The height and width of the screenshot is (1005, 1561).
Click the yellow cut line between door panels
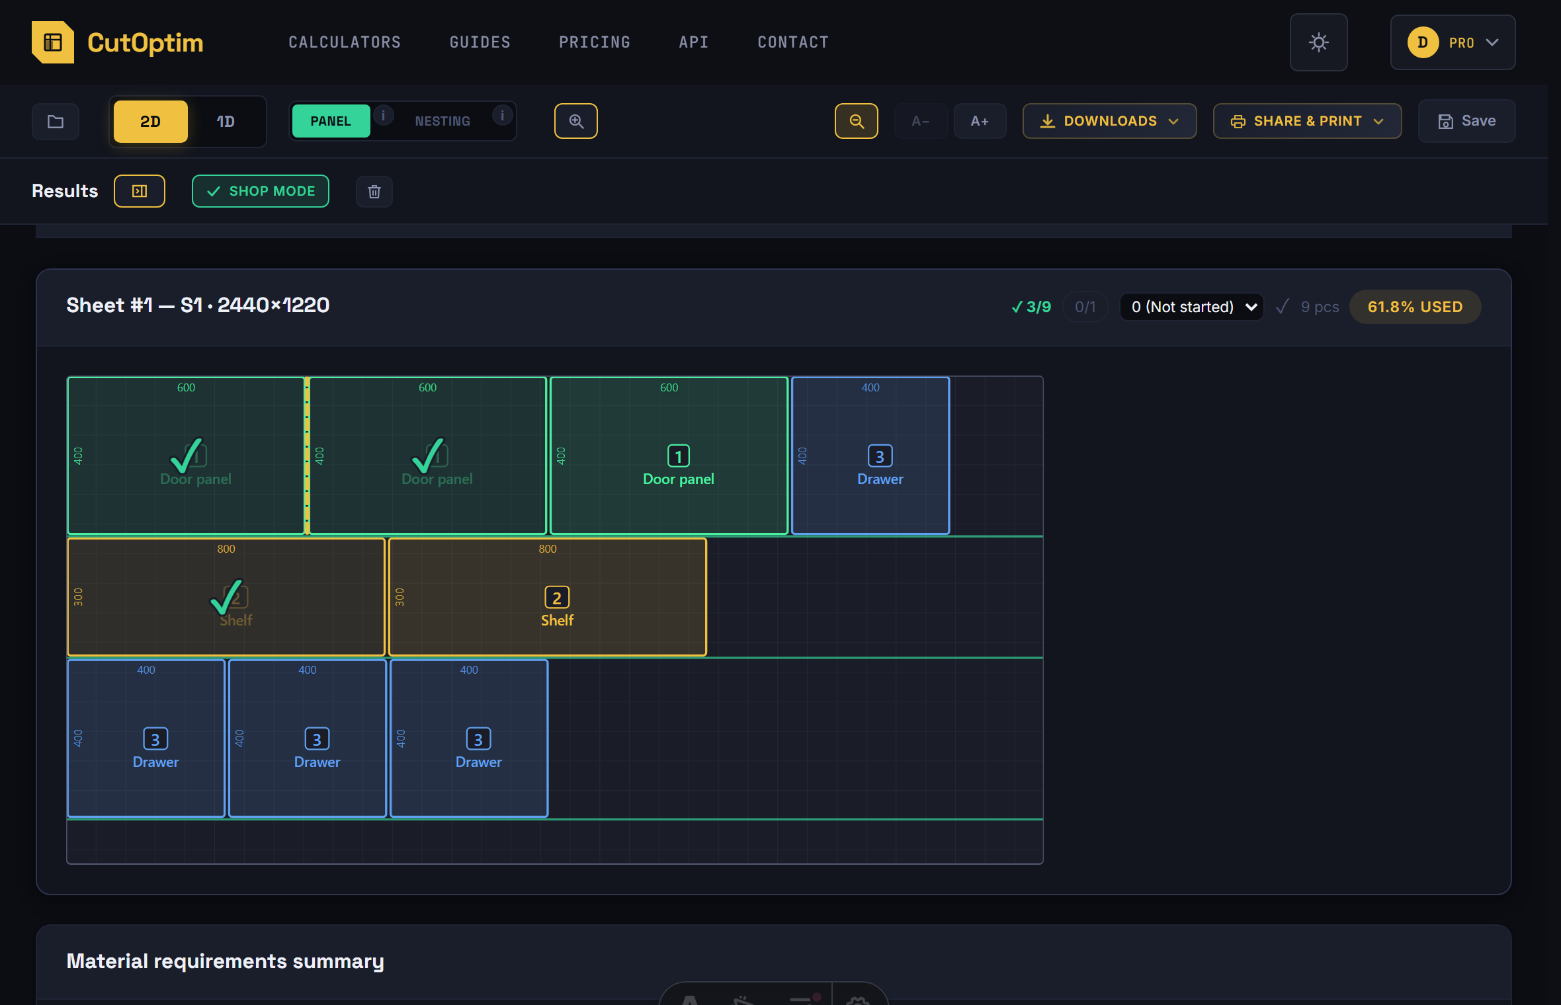coord(307,456)
